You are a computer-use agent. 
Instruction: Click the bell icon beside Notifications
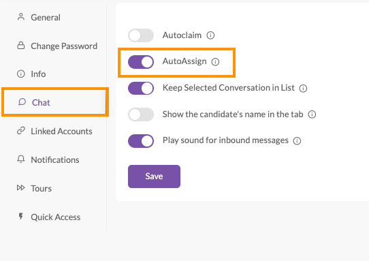[21, 159]
